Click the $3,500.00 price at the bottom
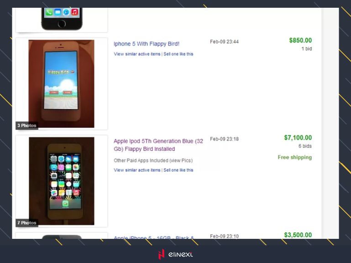Viewport: 351px width, 263px height. 298,235
